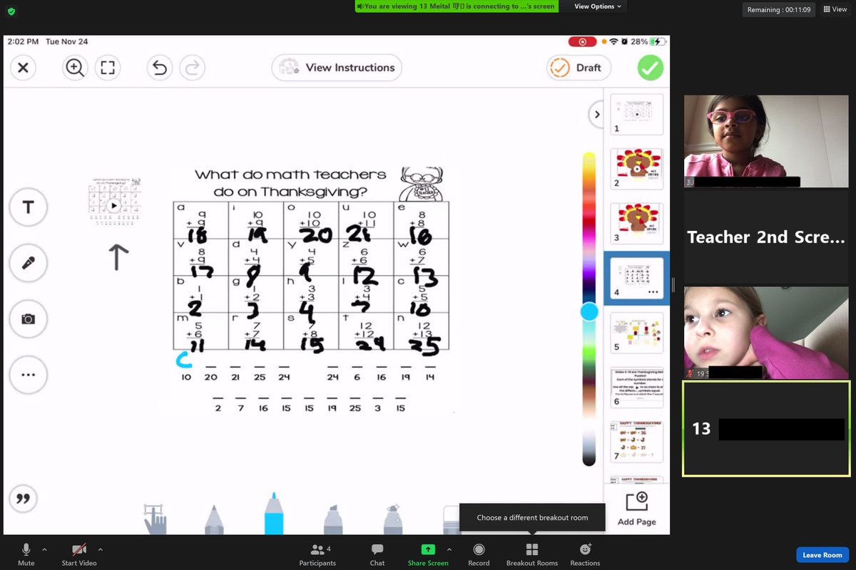Click the redo arrow button

(x=192, y=68)
